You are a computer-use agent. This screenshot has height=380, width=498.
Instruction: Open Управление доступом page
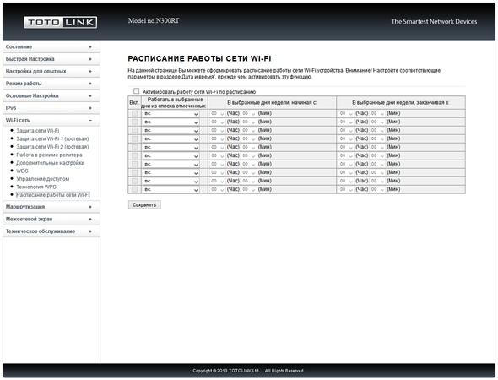(x=42, y=179)
